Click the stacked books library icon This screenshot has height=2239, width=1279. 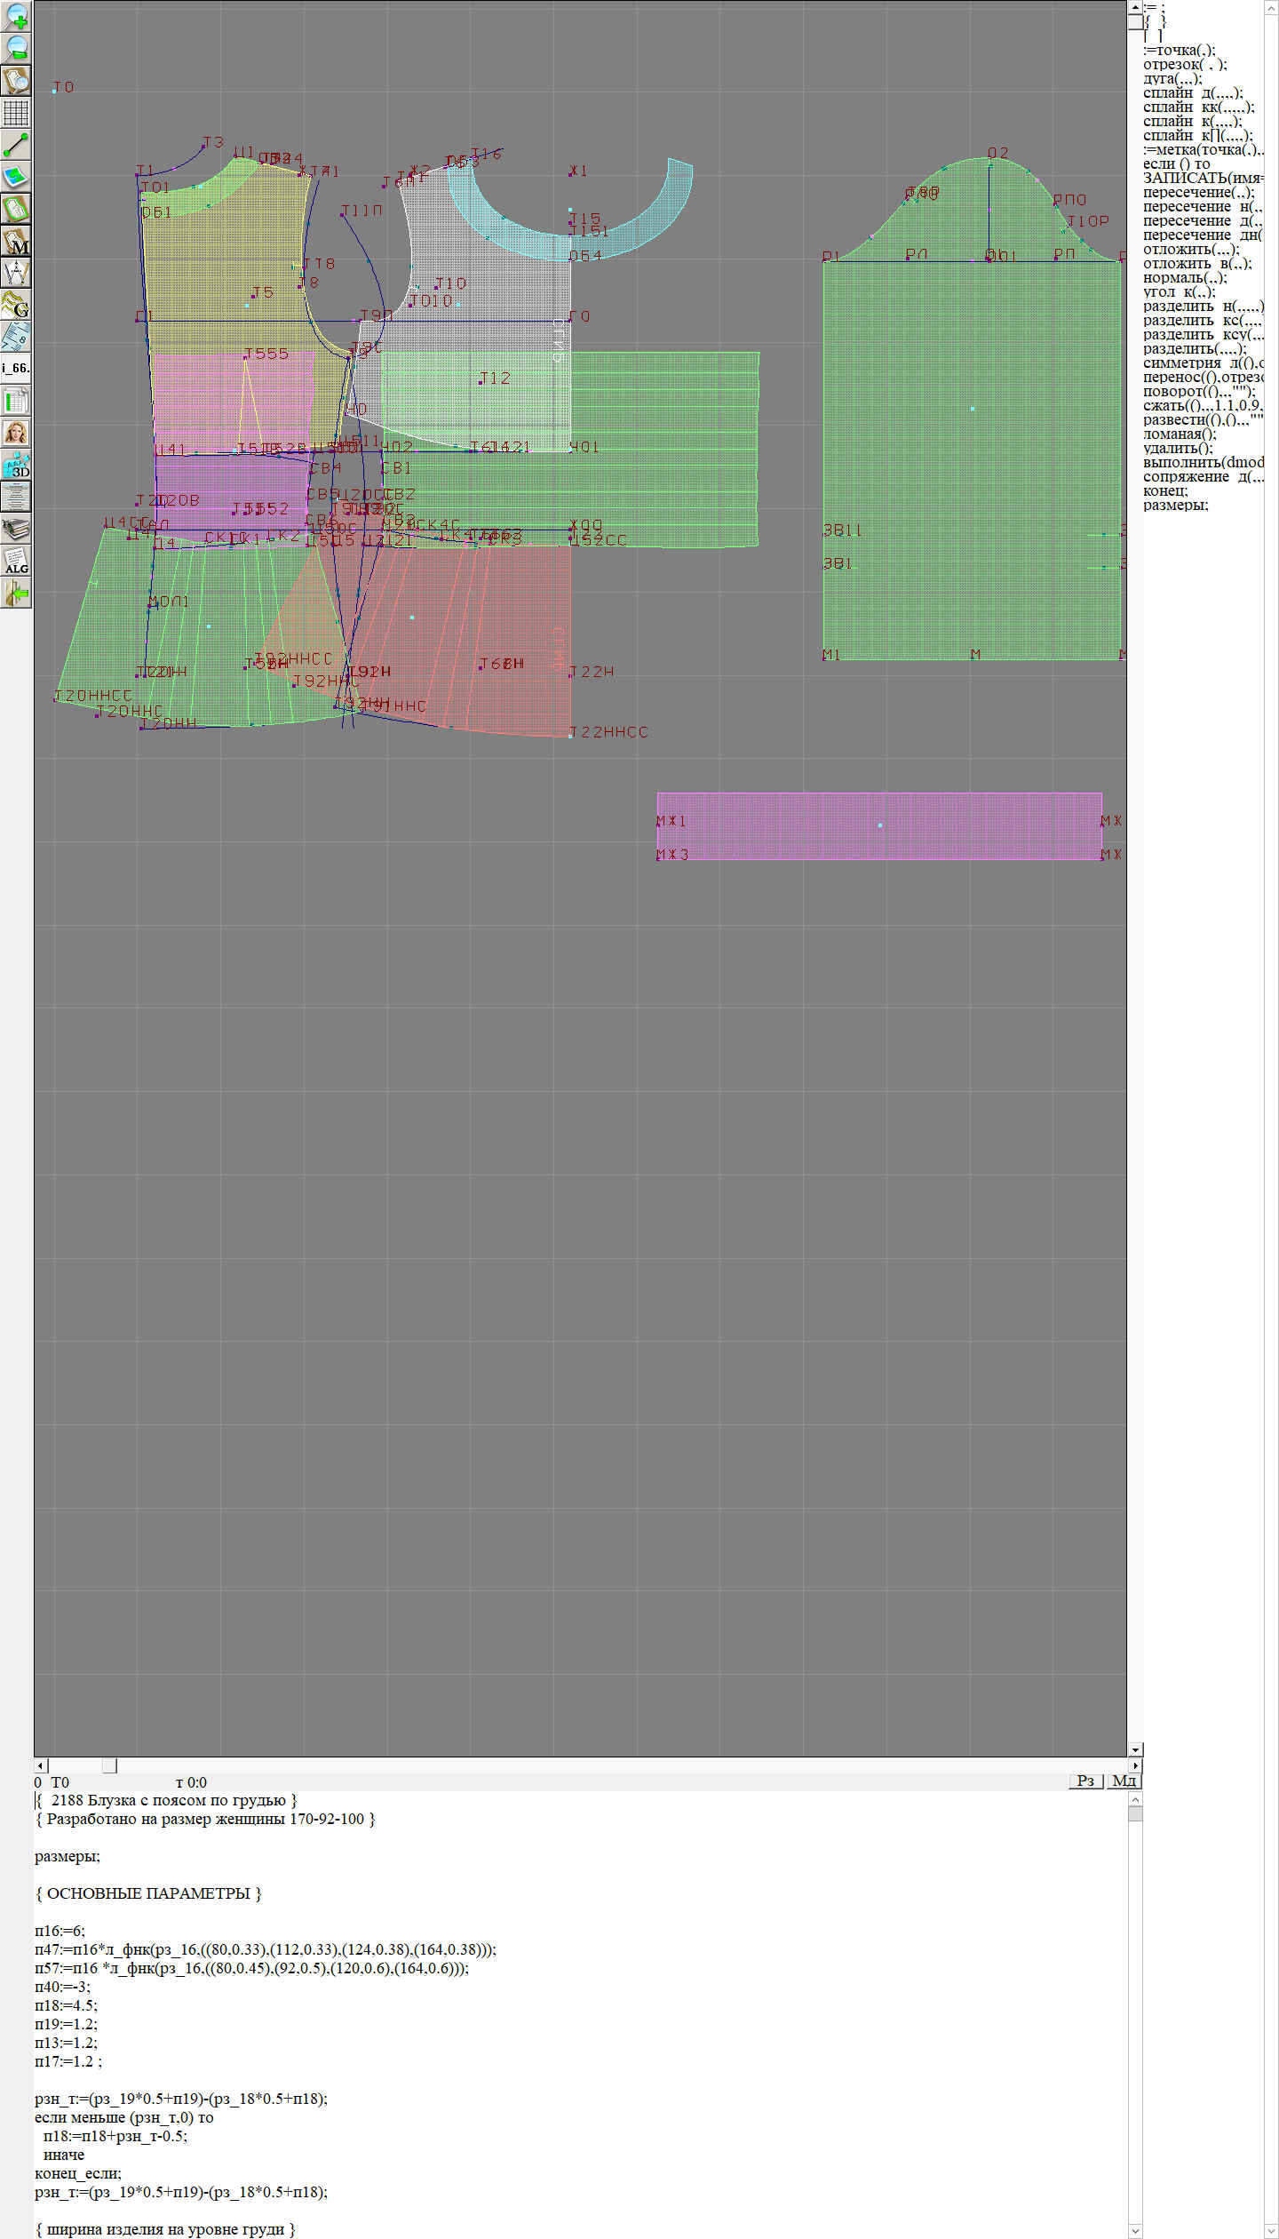(x=16, y=529)
